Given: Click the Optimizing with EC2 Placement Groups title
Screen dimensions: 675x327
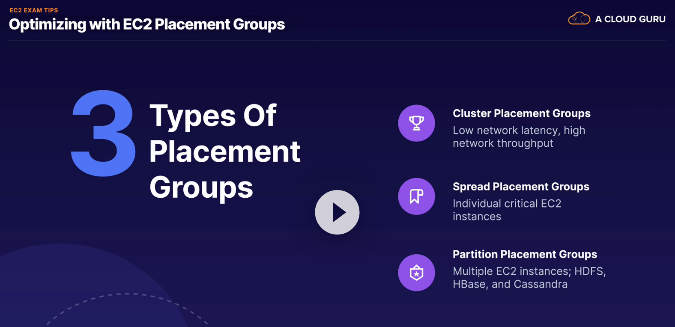Looking at the screenshot, I should coord(147,24).
